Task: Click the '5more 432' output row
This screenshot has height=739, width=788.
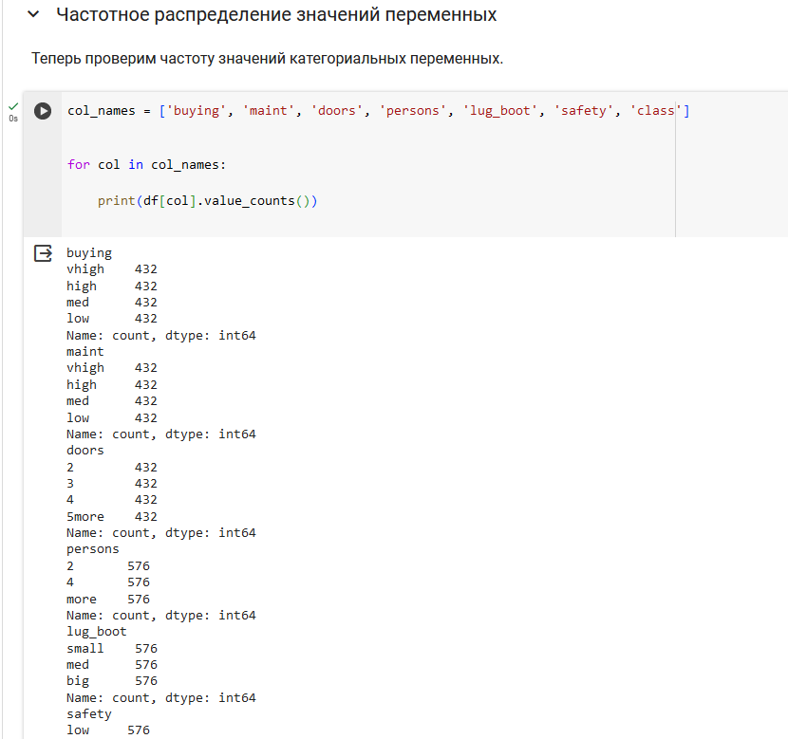Action: [x=112, y=517]
